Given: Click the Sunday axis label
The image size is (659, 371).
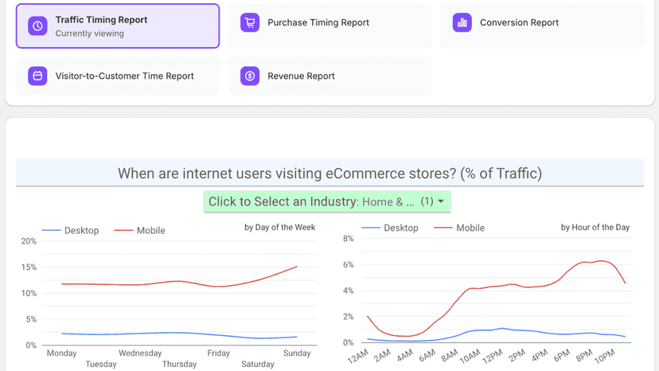Looking at the screenshot, I should [297, 353].
